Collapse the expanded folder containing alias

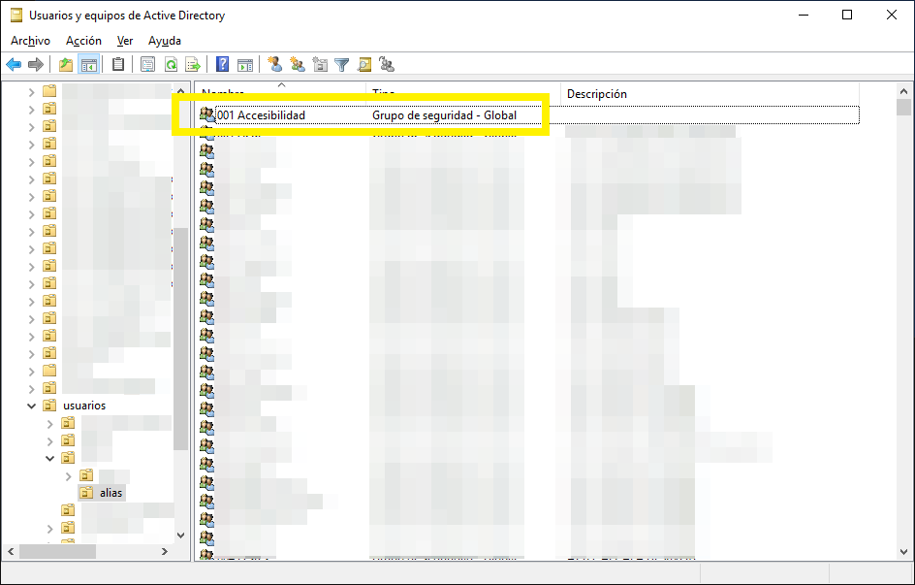50,458
